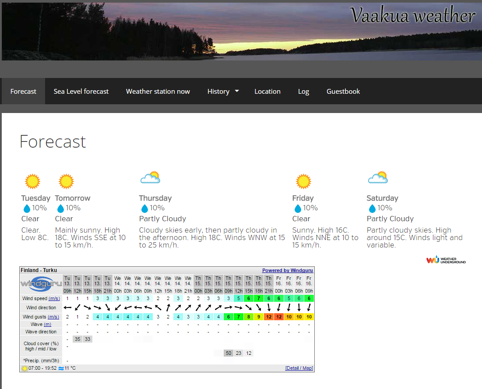Open the Forecast tab

[x=23, y=92]
